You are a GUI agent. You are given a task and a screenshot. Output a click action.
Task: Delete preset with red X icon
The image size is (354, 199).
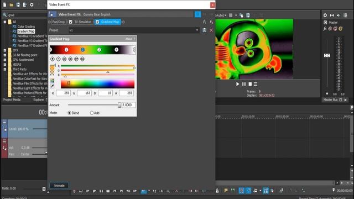tap(211, 30)
